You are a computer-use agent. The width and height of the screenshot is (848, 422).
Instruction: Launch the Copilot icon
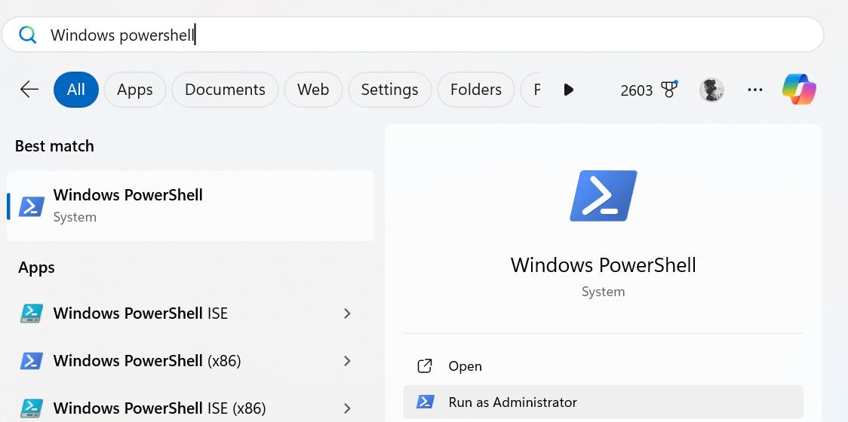(799, 90)
